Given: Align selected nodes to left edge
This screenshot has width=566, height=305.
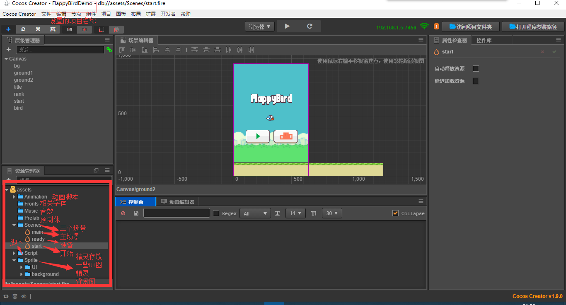Looking at the screenshot, I should [x=156, y=50].
